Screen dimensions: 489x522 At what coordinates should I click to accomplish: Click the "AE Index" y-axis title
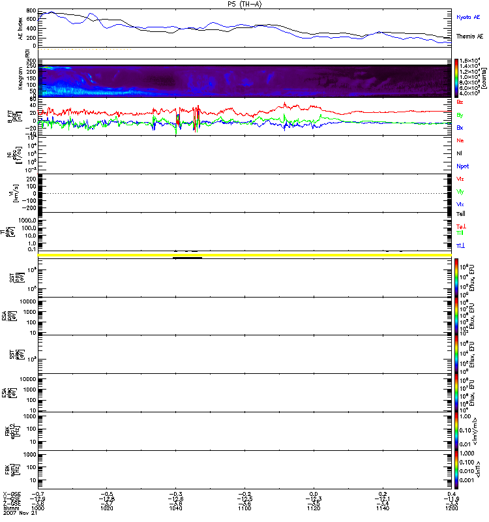20,29
